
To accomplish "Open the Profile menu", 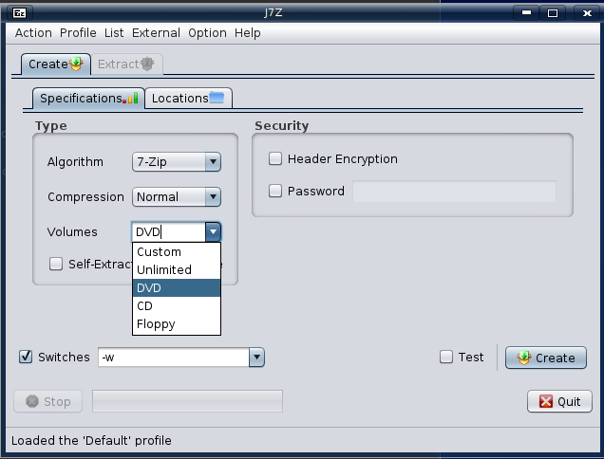I will coord(78,33).
